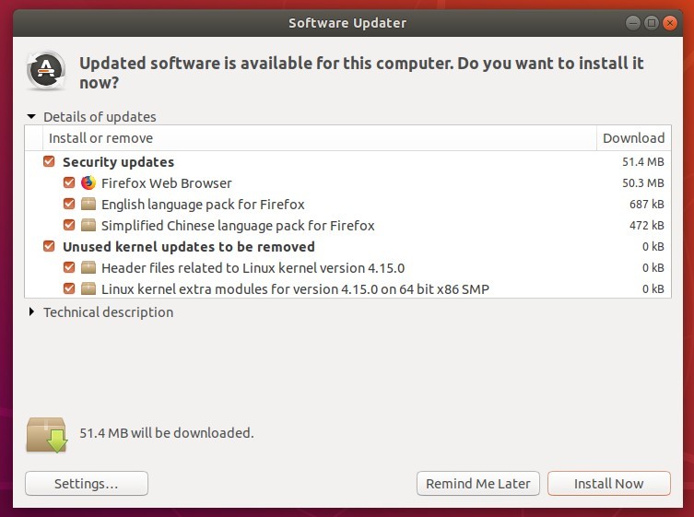Click the Linux kernel header files package icon
This screenshot has height=517, width=694.
(88, 268)
